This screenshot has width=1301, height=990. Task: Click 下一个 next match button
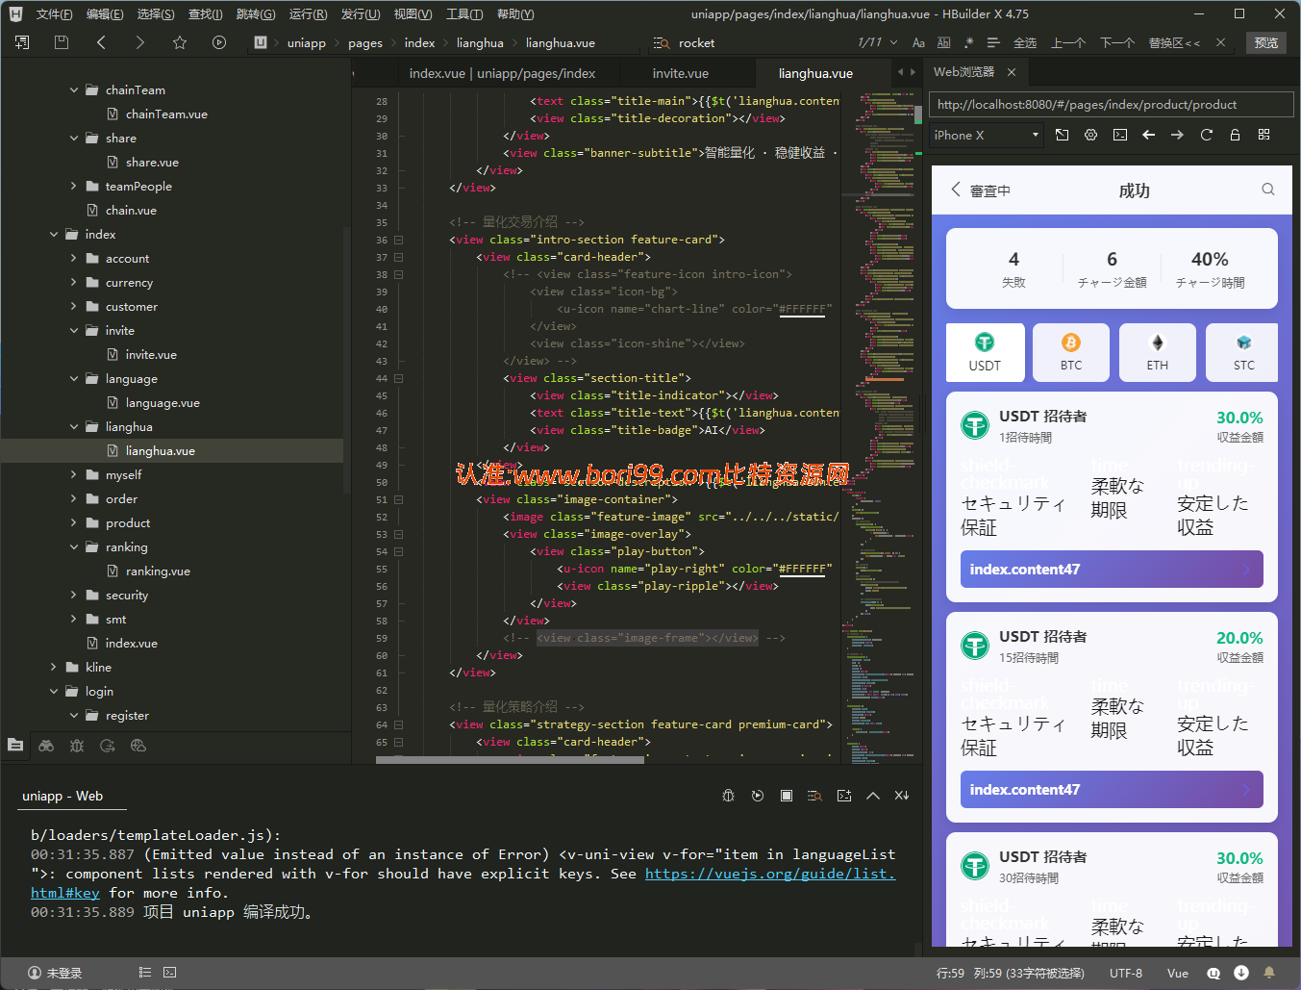[1117, 42]
